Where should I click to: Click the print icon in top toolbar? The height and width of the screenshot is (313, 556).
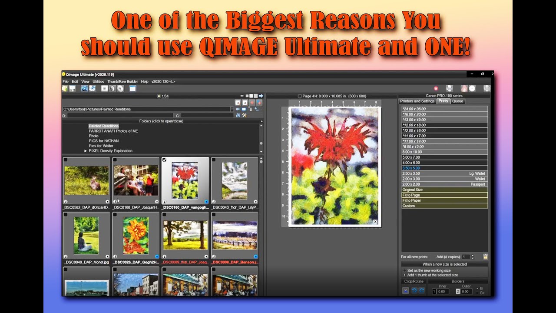click(x=450, y=88)
